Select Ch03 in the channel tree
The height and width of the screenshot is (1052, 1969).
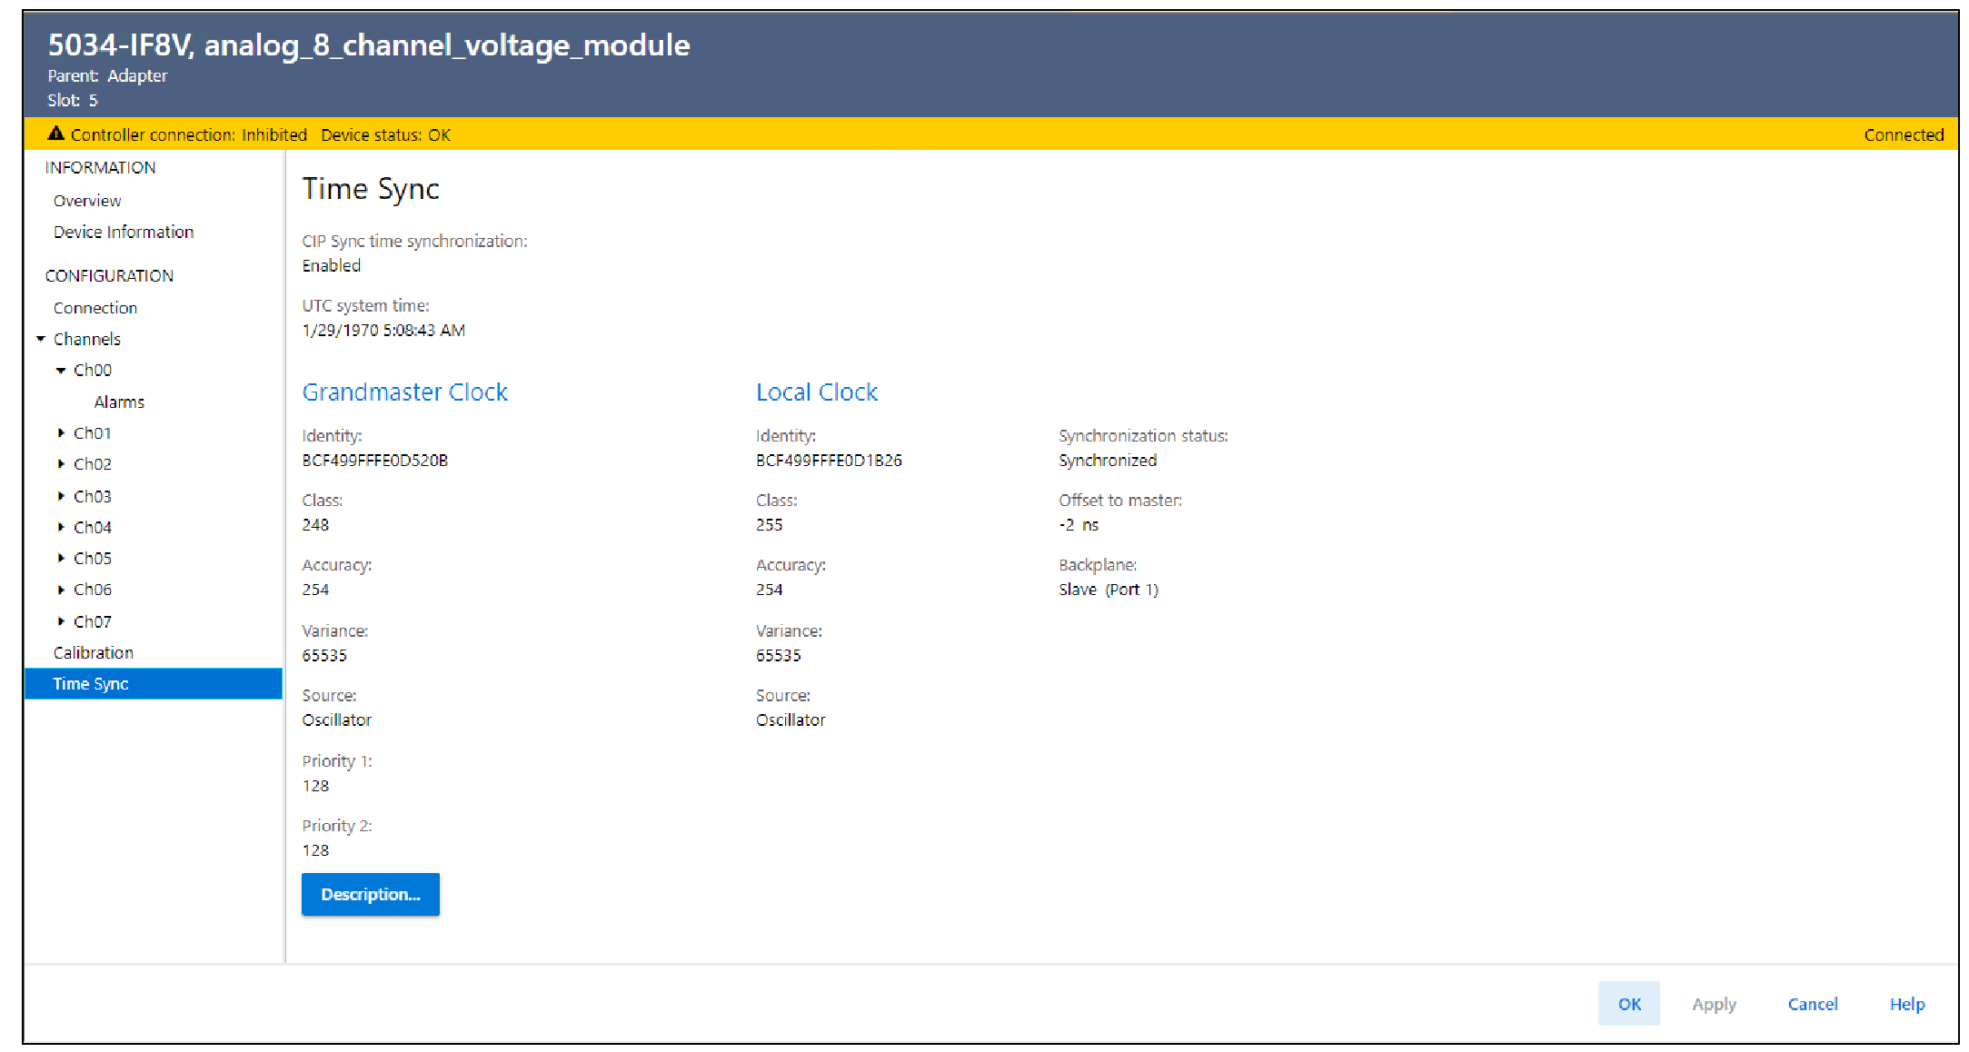[x=93, y=496]
